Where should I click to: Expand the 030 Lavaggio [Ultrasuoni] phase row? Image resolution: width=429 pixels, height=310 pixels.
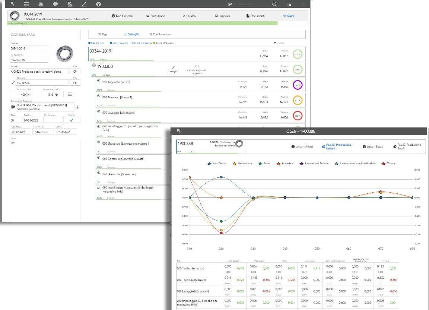click(x=99, y=111)
